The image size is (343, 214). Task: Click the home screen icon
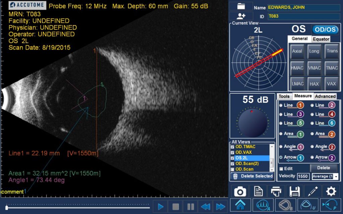pyautogui.click(x=240, y=205)
